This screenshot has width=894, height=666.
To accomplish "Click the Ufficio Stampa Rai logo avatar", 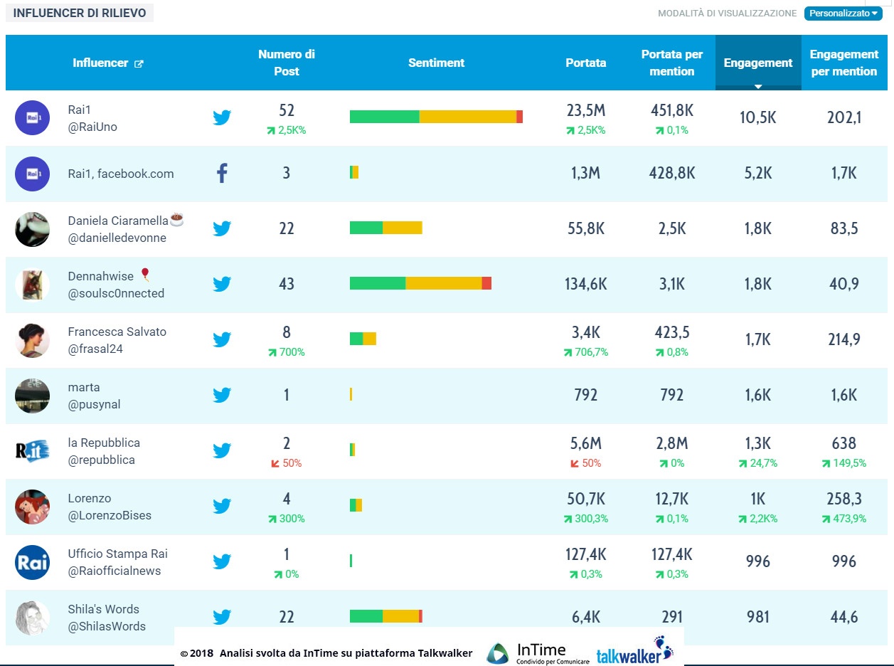I will coord(32,562).
